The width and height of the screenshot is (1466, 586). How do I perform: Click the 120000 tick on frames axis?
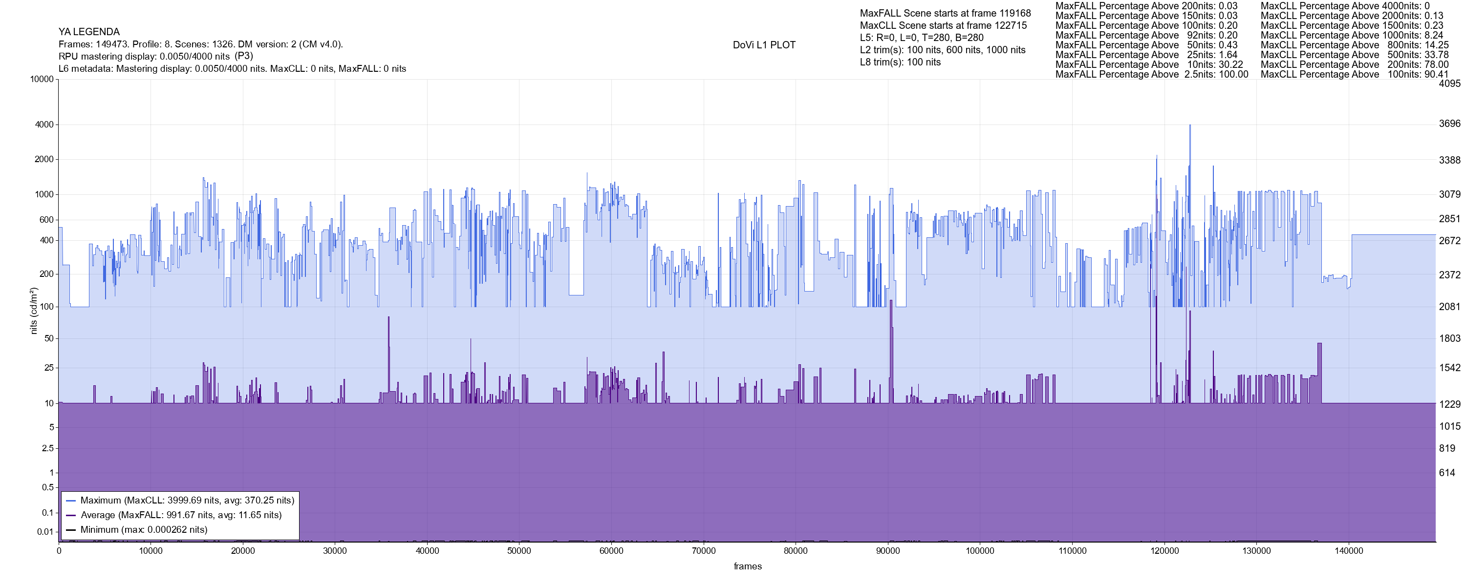[1164, 551]
